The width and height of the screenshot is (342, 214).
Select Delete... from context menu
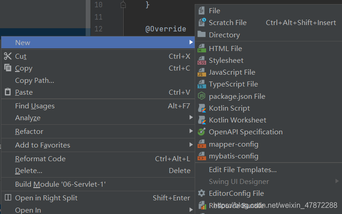tap(98, 171)
